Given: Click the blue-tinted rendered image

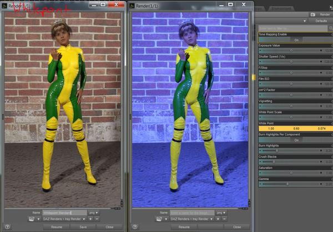Looking at the screenshot, I should (190, 109).
